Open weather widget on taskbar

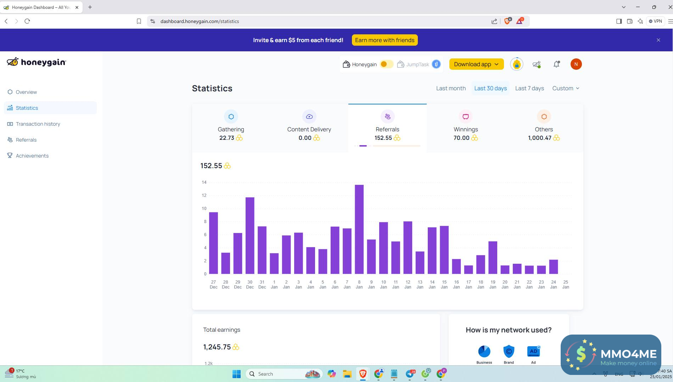pyautogui.click(x=21, y=374)
